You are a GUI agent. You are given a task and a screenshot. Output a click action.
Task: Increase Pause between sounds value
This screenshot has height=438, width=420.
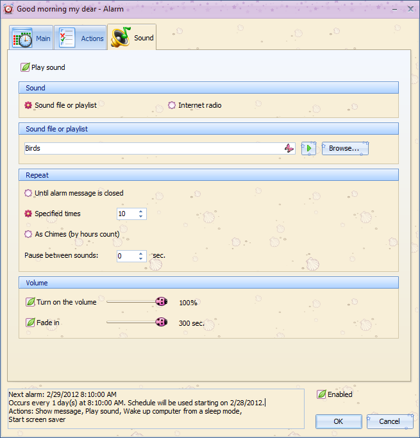point(140,253)
